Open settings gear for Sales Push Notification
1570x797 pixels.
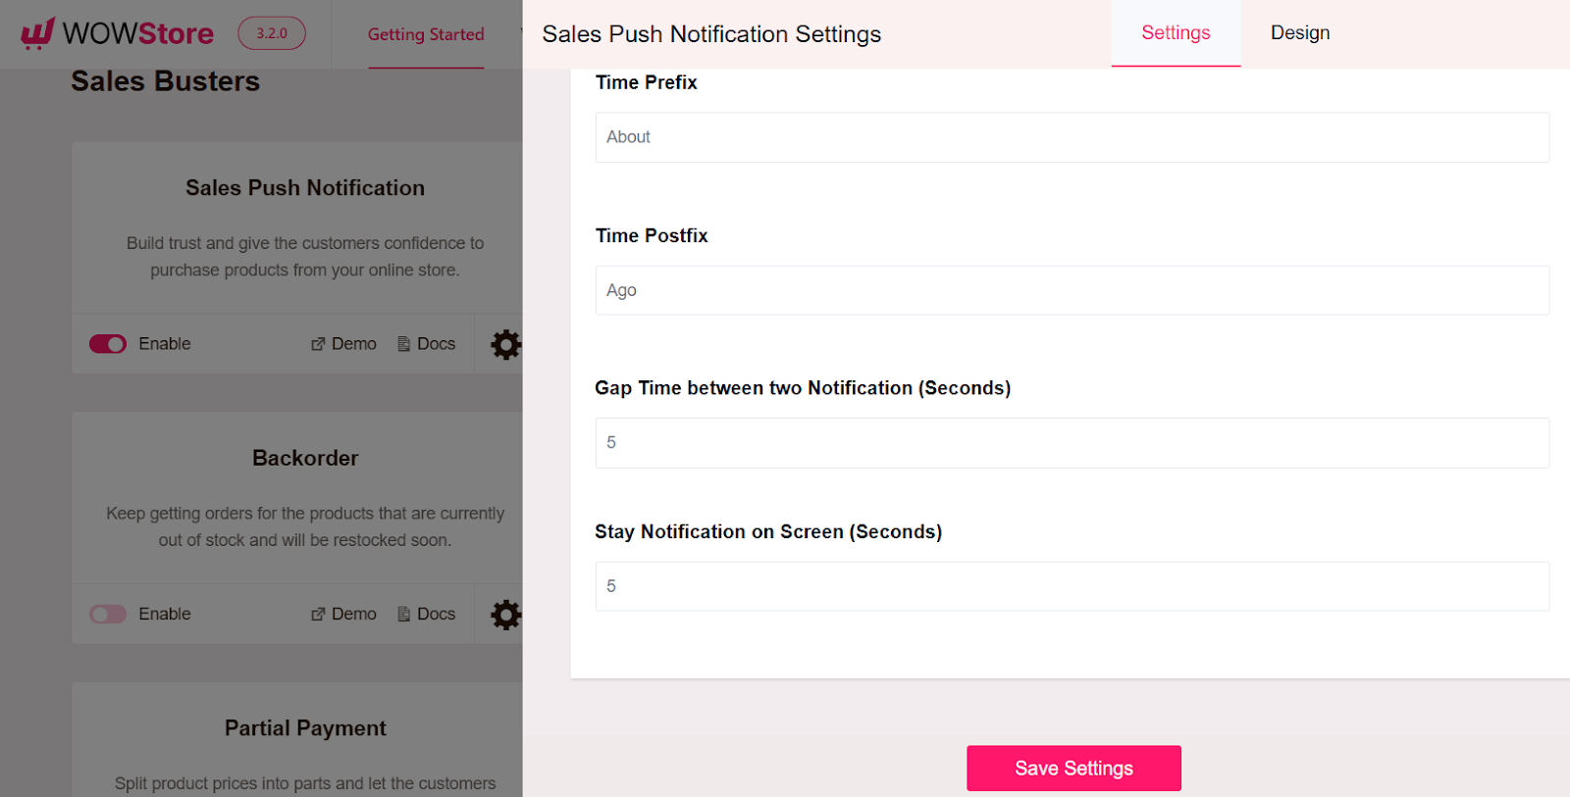click(505, 344)
